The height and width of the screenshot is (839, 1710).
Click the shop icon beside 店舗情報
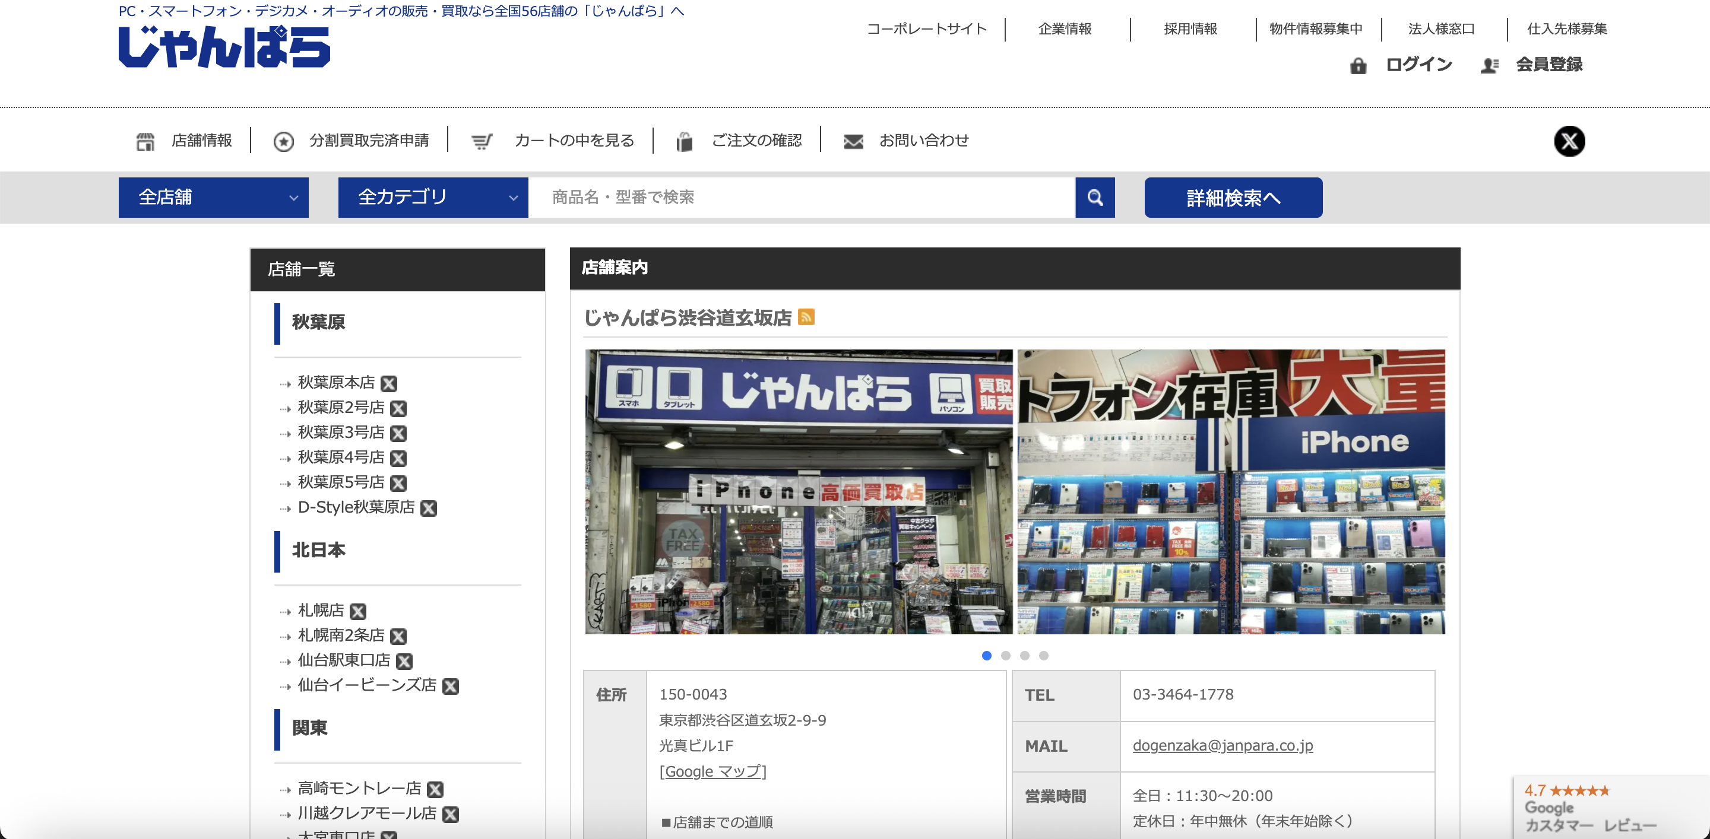145,141
